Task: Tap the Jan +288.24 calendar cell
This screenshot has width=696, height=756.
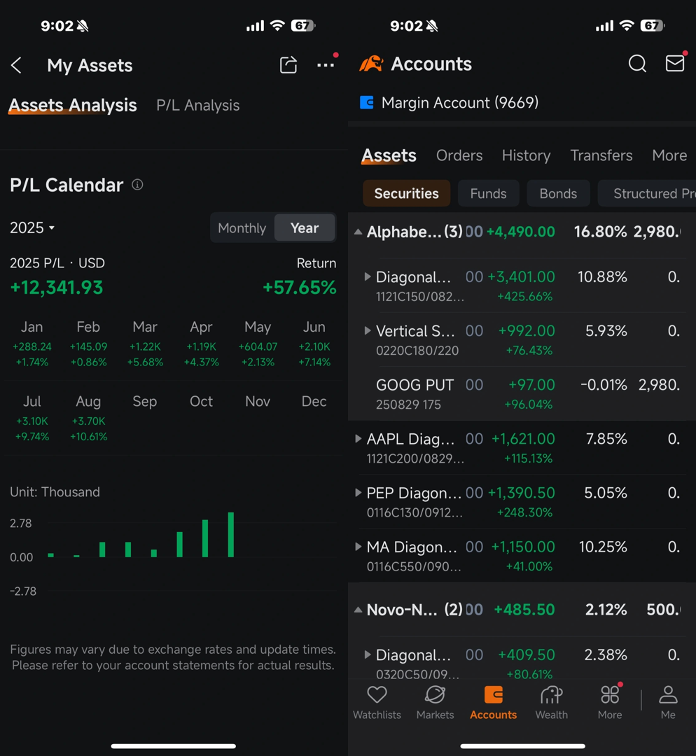Action: pos(32,344)
